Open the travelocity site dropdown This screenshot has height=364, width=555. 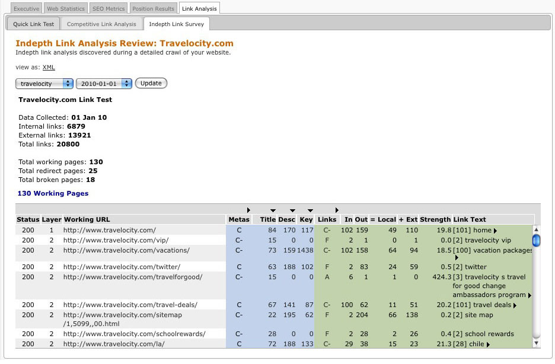[44, 84]
